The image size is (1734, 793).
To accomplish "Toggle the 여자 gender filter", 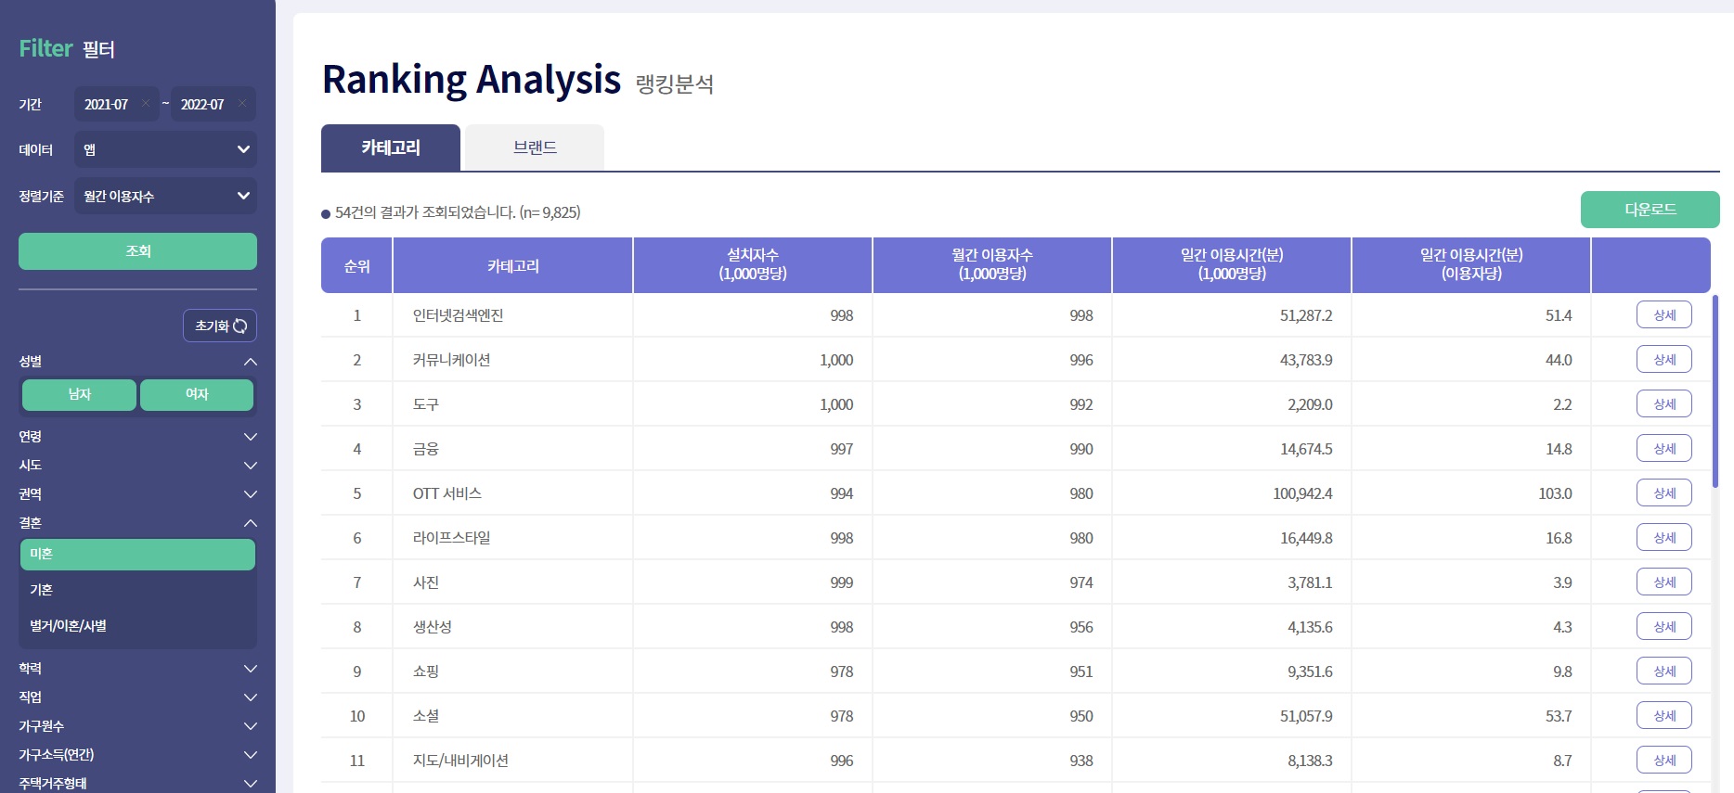I will click(197, 394).
